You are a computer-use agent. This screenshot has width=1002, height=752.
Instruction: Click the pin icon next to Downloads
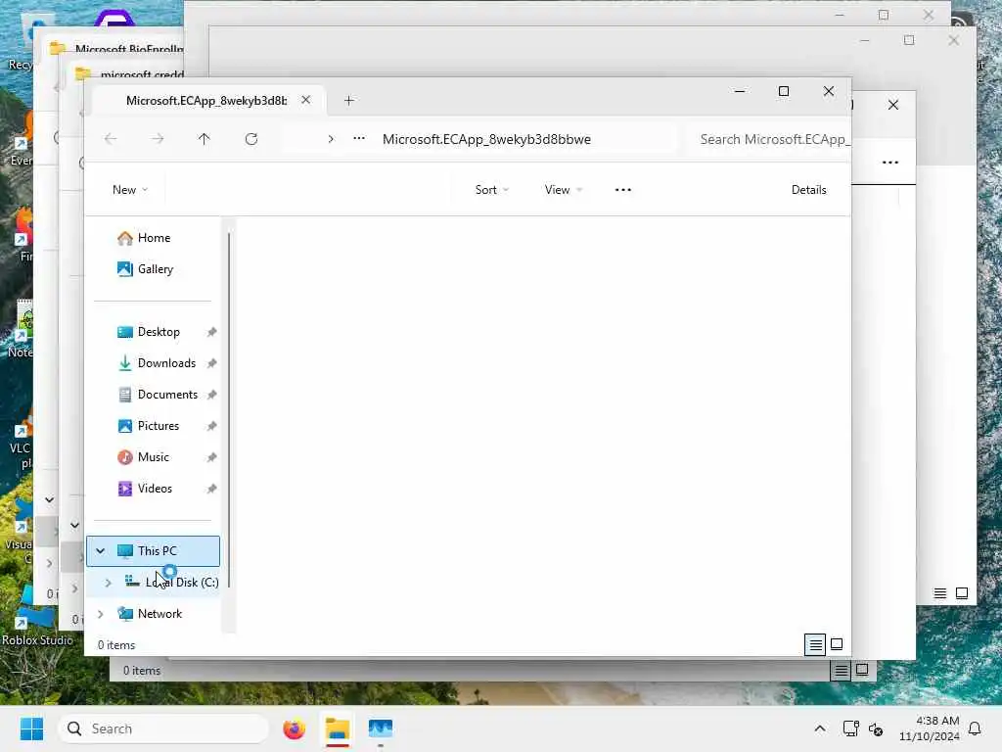coord(211,363)
